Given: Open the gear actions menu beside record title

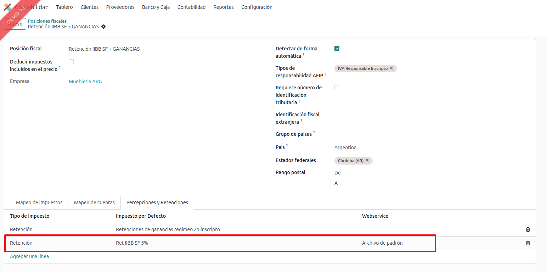Looking at the screenshot, I should tap(103, 27).
